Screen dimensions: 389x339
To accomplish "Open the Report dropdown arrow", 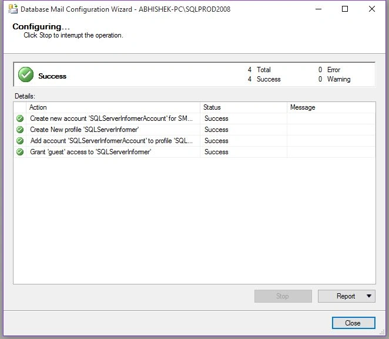I will coord(369,296).
